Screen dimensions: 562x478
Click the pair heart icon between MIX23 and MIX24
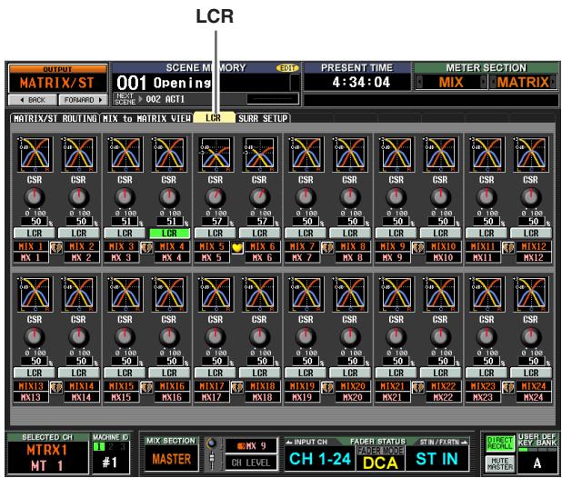tap(508, 387)
